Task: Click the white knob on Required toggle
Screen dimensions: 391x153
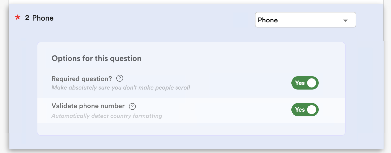Action: pyautogui.click(x=312, y=83)
